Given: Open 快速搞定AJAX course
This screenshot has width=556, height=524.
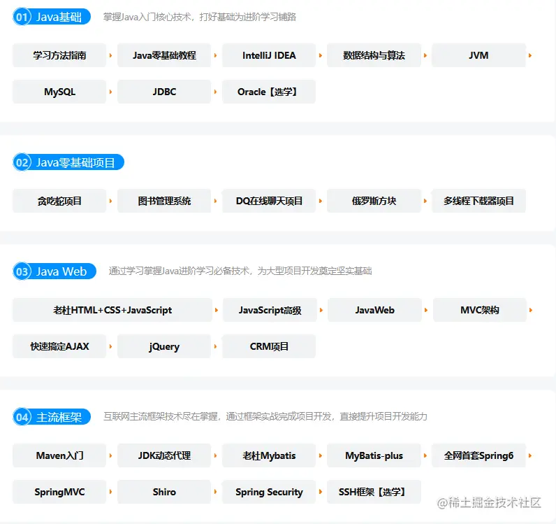Looking at the screenshot, I should click(x=59, y=346).
